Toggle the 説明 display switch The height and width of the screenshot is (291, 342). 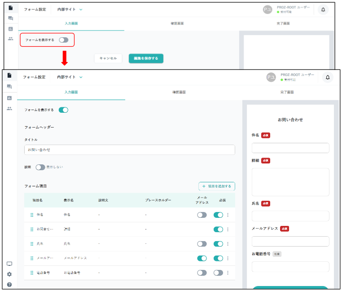pyautogui.click(x=40, y=167)
